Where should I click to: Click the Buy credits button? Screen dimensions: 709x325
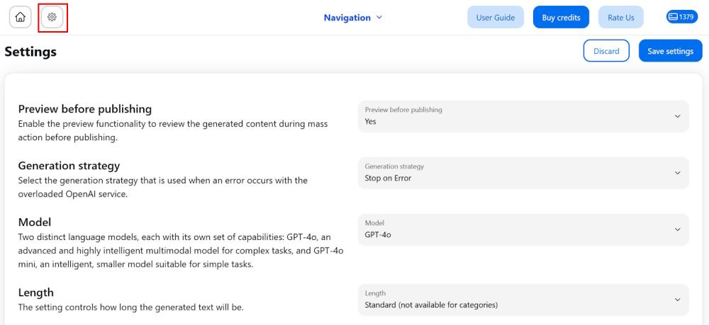(x=561, y=18)
